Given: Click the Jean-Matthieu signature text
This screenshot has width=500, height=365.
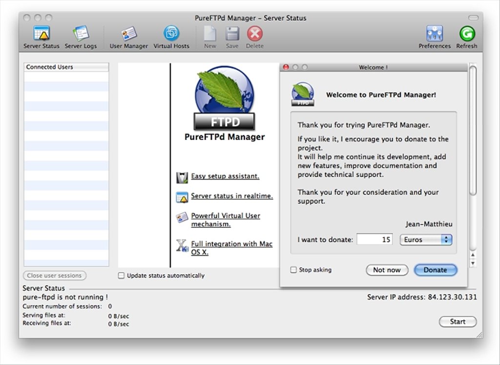Looking at the screenshot, I should (429, 224).
